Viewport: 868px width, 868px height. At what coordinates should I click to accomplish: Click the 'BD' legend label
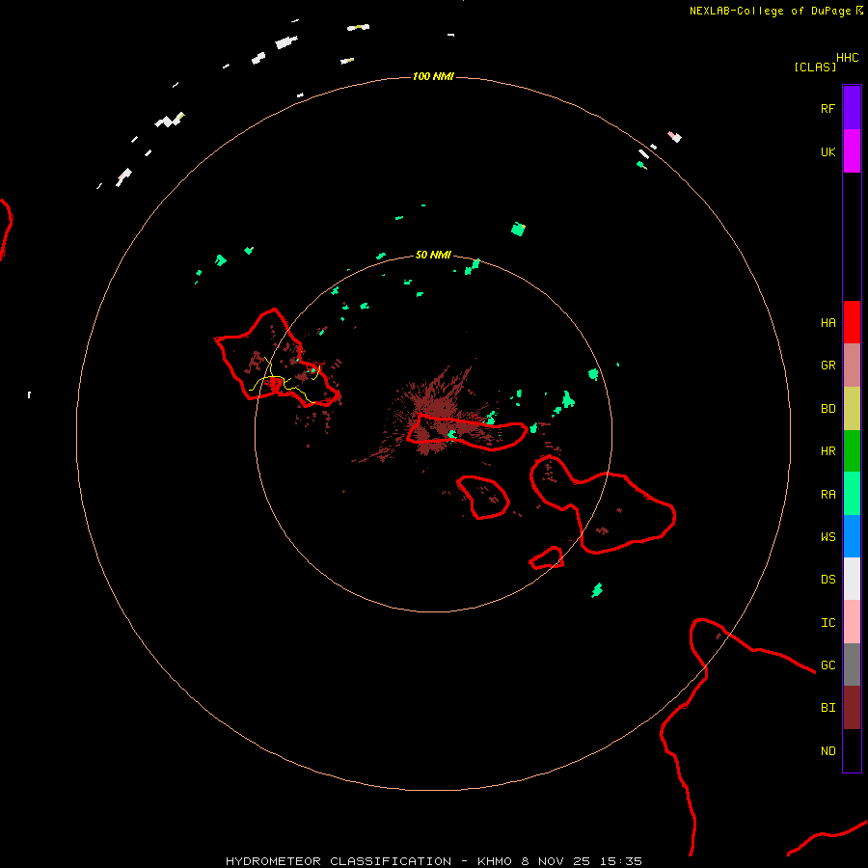(827, 409)
